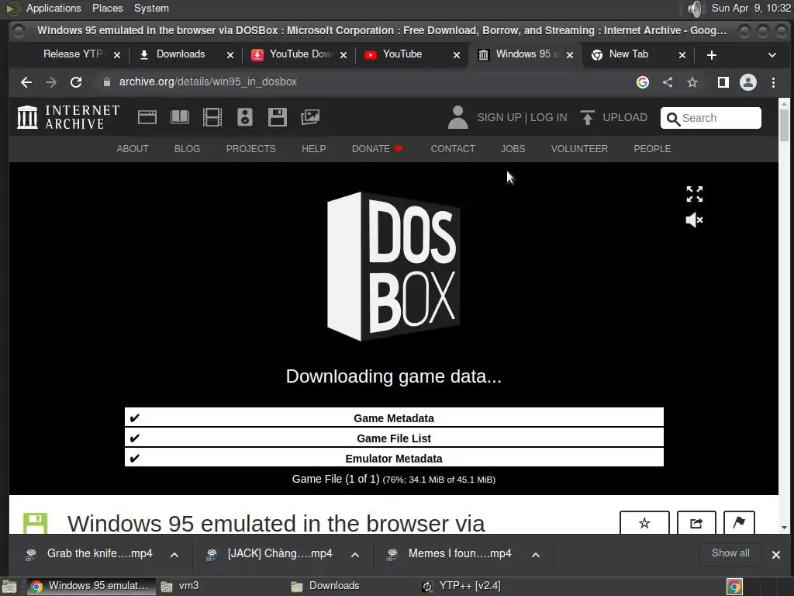Click the user avatar icon beside Sign Up

point(457,118)
